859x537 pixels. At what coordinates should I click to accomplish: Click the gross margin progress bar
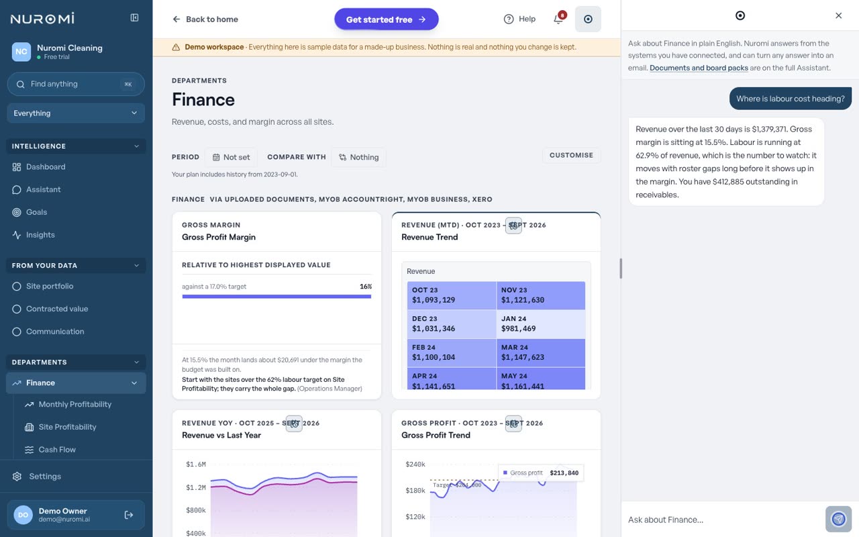point(276,296)
